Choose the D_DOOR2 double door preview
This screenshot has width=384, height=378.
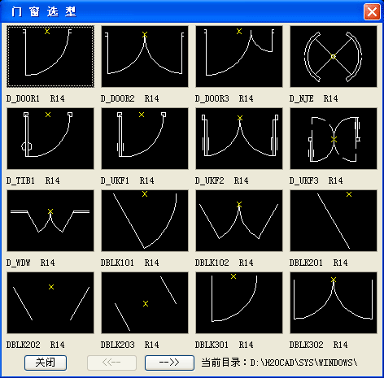pos(145,56)
